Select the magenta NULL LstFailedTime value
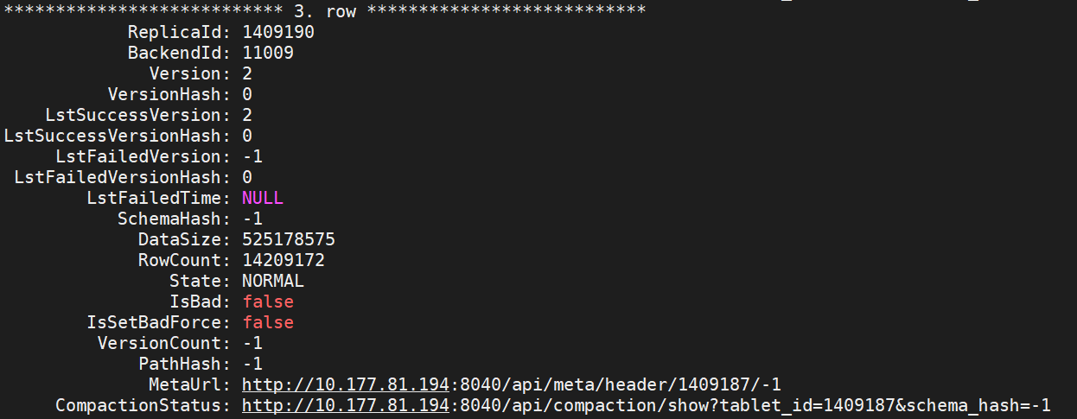The height and width of the screenshot is (419, 1077). click(x=263, y=198)
